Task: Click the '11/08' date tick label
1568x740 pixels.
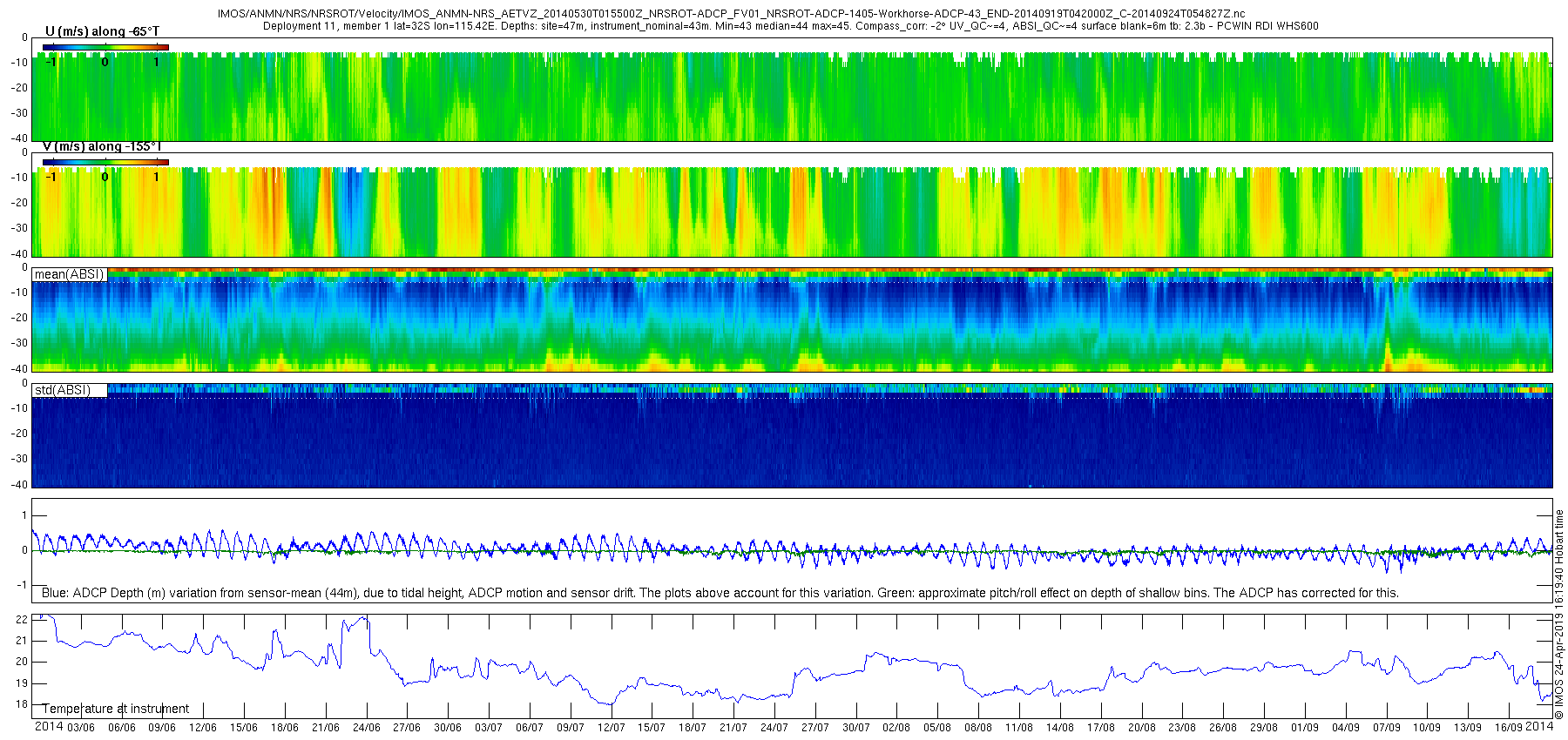Action: (x=1019, y=728)
